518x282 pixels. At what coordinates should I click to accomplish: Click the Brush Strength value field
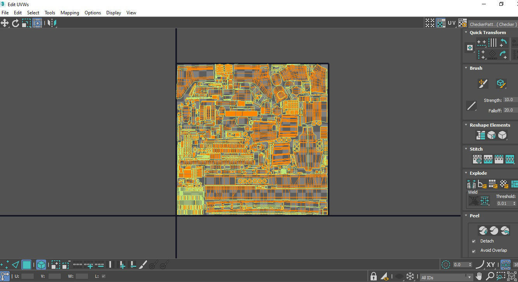tap(510, 100)
